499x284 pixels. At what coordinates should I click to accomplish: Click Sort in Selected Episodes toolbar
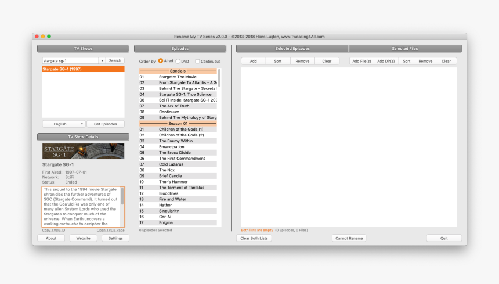click(278, 61)
